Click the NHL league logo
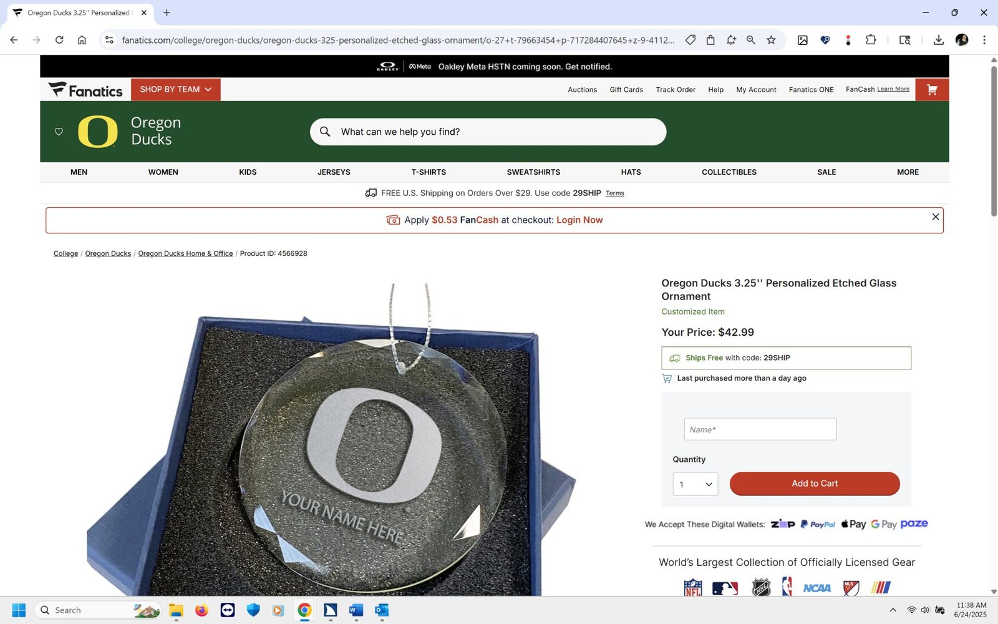 point(761,588)
